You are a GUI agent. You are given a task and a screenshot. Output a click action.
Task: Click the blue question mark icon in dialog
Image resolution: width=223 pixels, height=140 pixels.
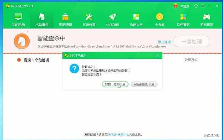pos(74,69)
